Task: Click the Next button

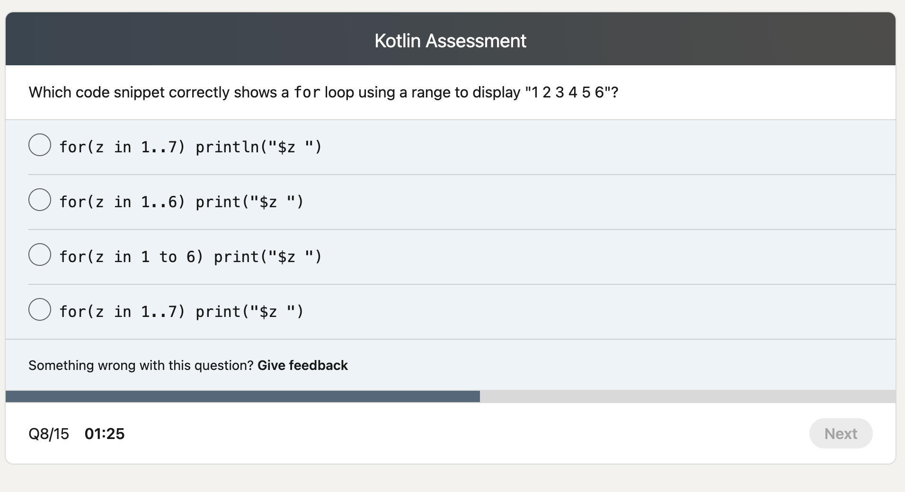Action: coord(841,433)
